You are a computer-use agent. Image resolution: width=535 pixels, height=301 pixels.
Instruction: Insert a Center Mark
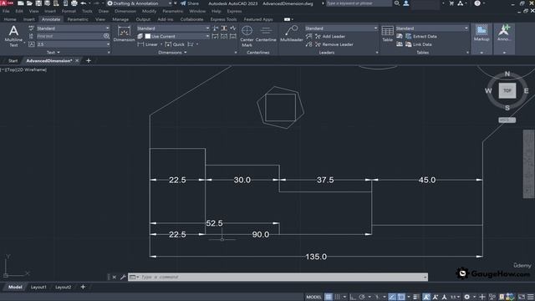[247, 36]
